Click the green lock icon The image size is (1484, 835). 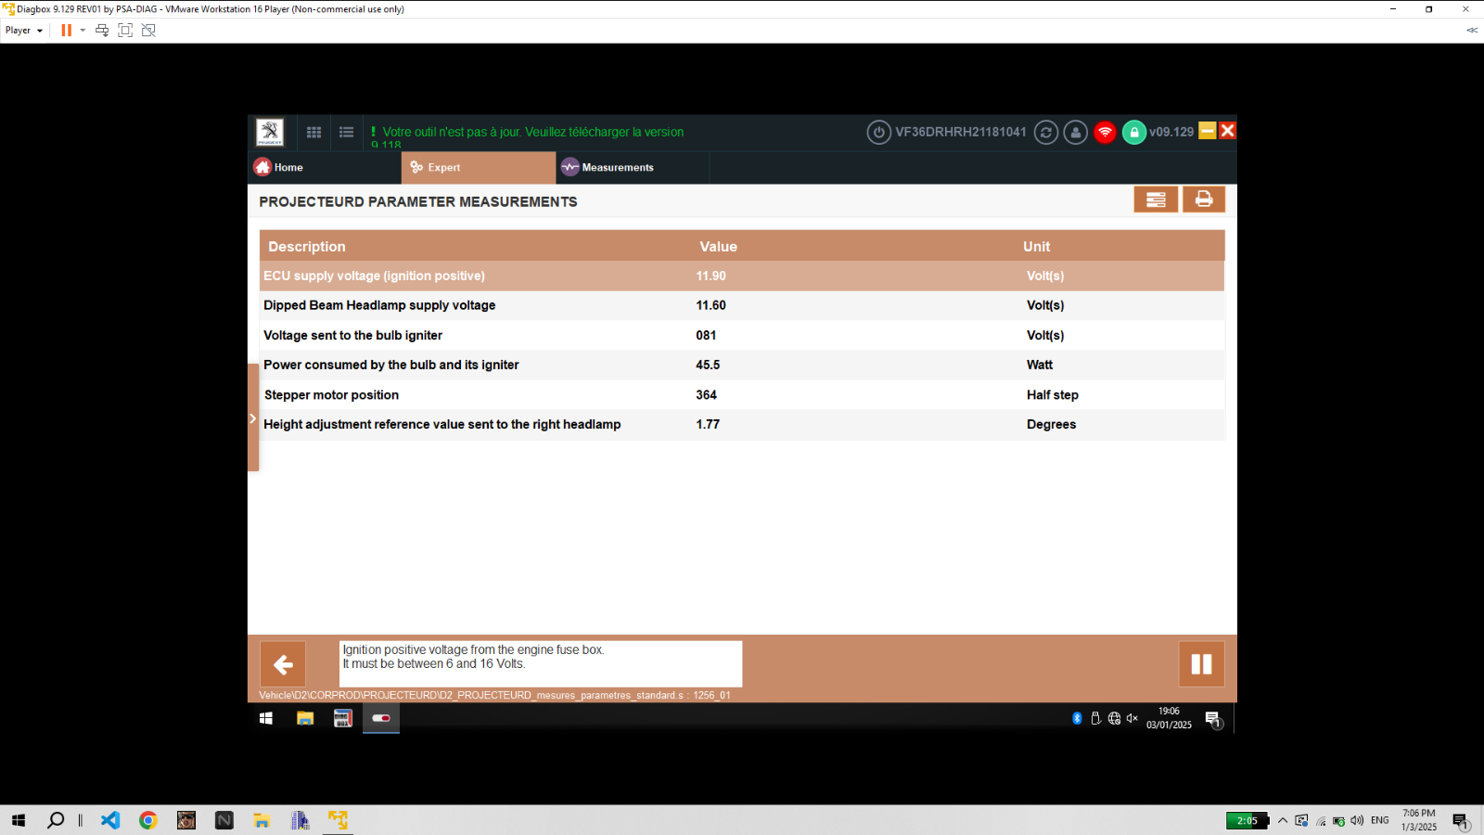tap(1134, 132)
